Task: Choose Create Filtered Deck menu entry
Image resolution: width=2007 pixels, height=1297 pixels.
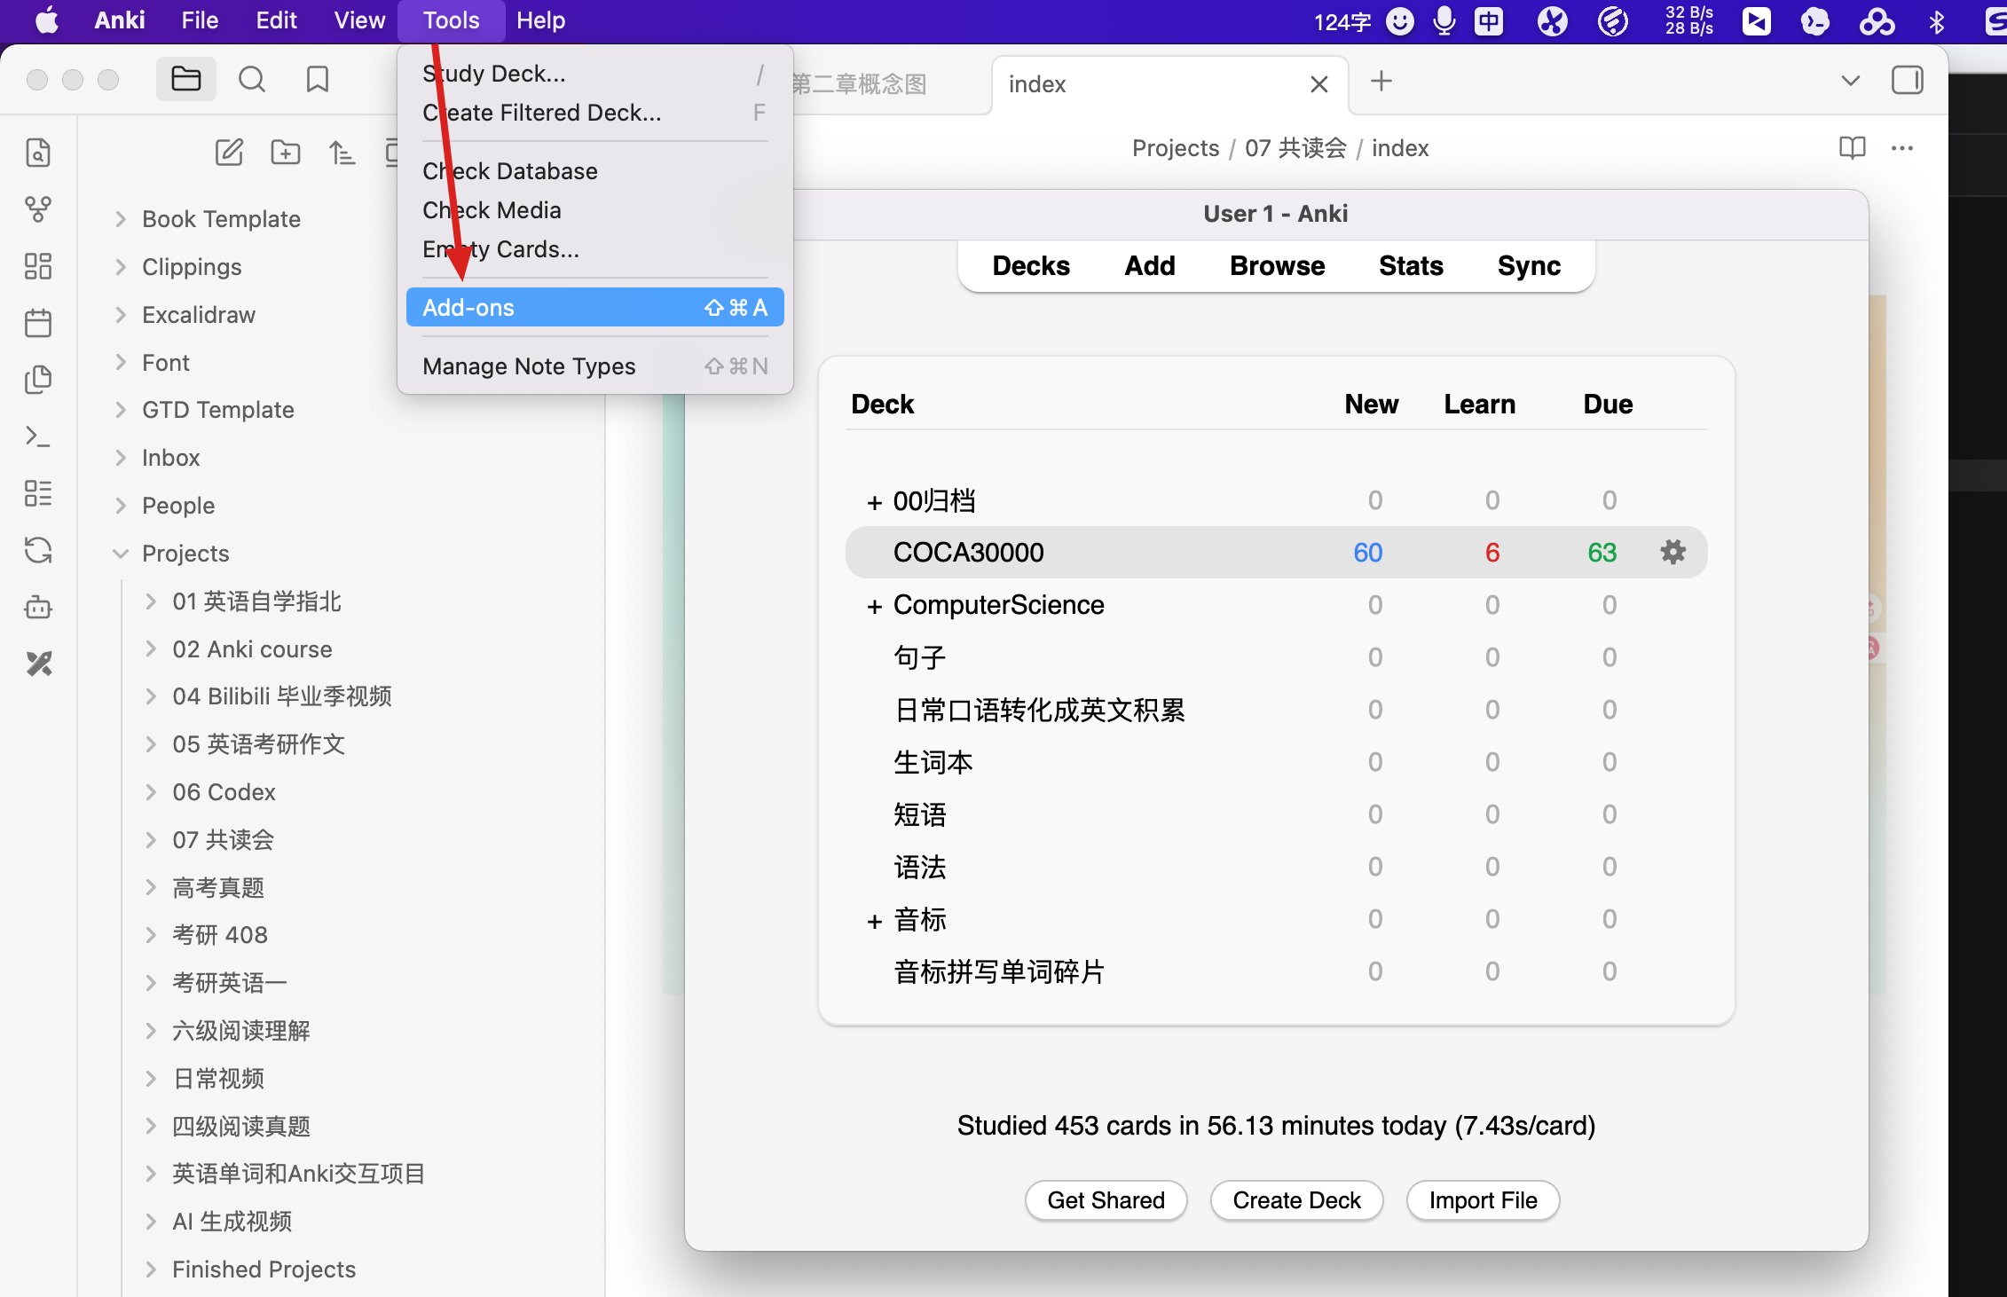Action: click(594, 113)
